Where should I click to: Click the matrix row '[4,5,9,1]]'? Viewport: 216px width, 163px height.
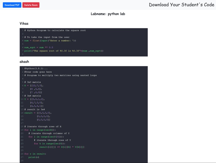tap(37, 106)
